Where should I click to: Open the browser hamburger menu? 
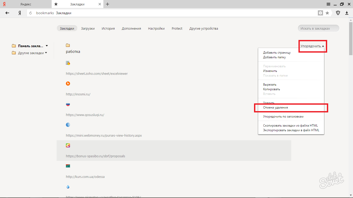coord(328,4)
